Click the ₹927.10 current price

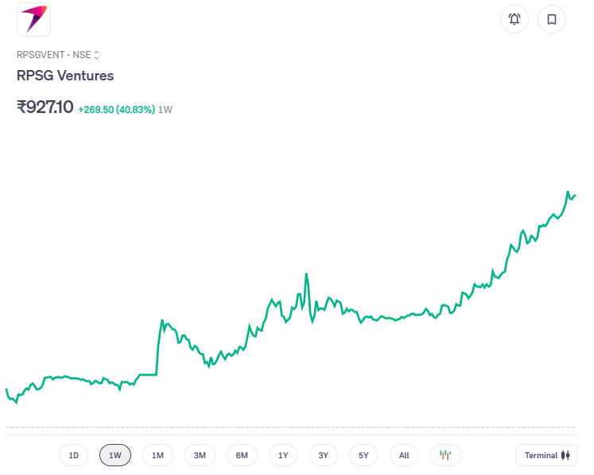coord(45,107)
